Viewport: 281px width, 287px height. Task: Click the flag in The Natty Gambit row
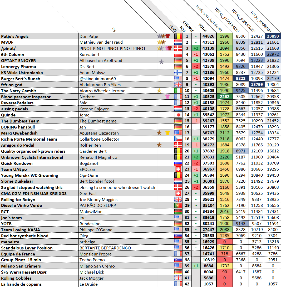point(178,91)
